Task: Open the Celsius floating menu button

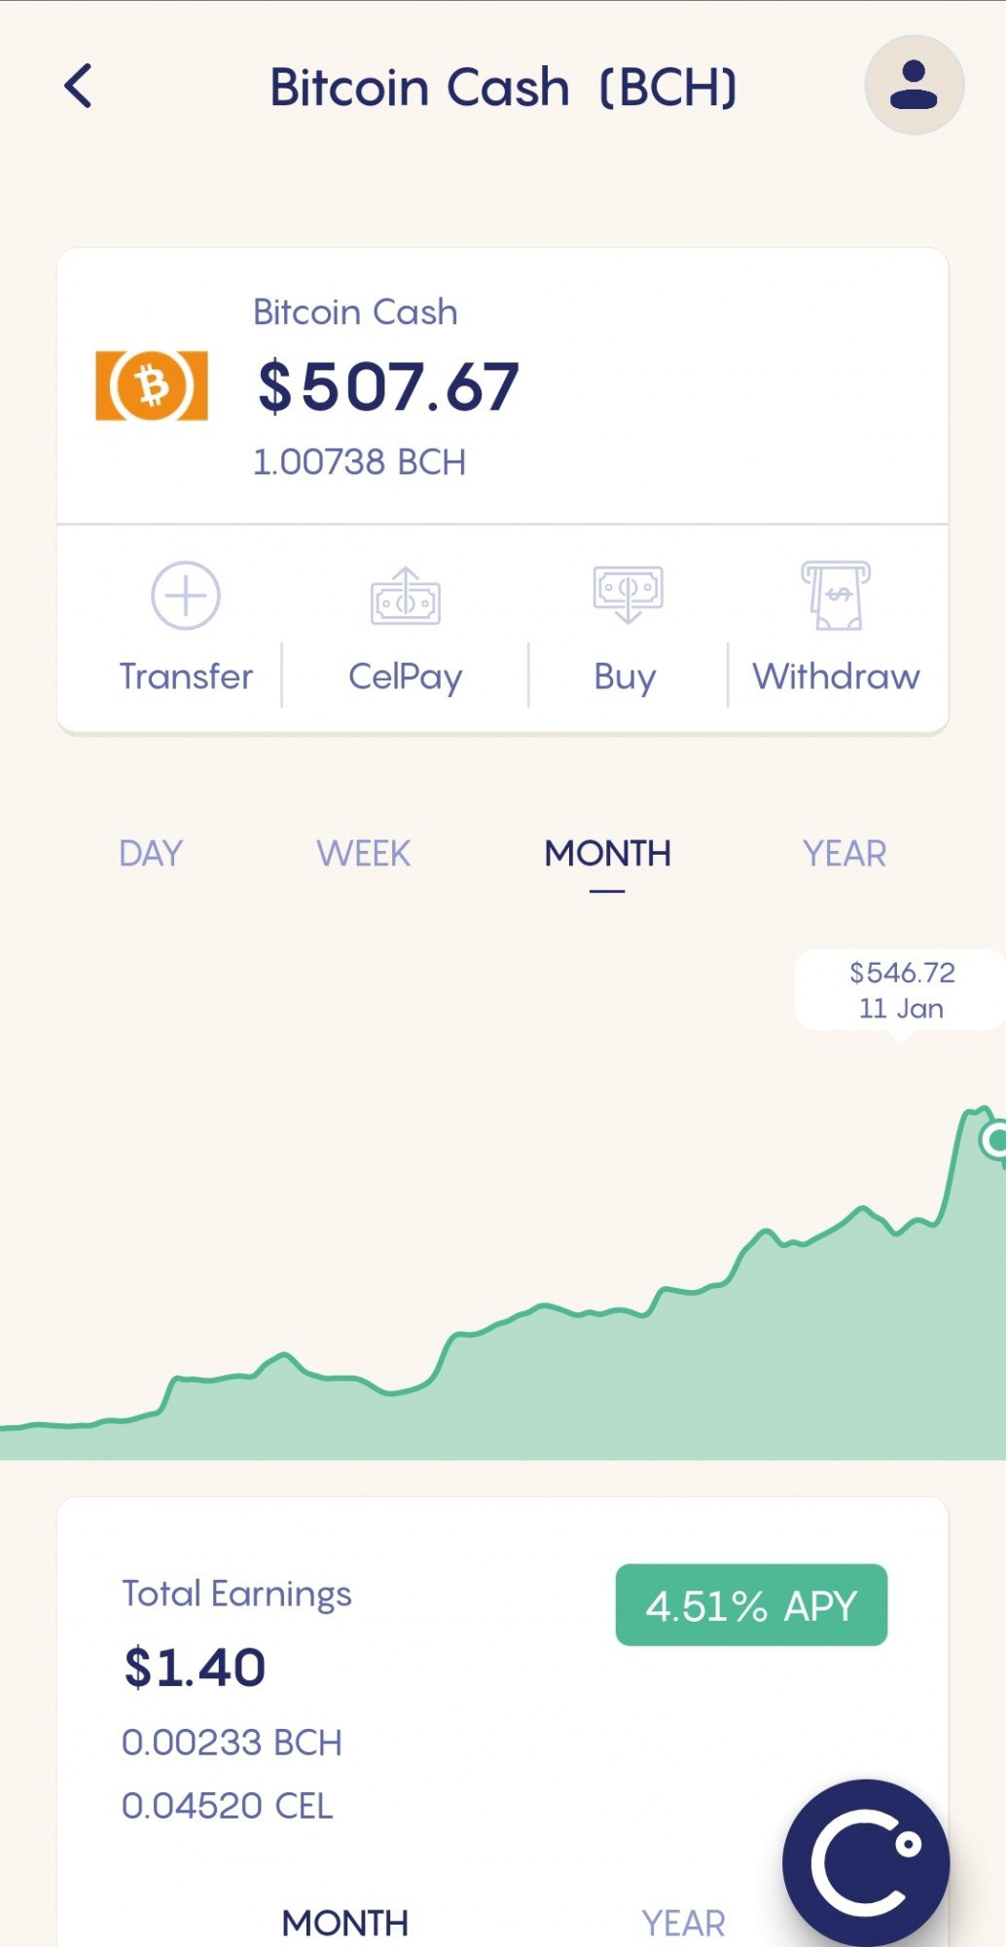Action: click(866, 1862)
